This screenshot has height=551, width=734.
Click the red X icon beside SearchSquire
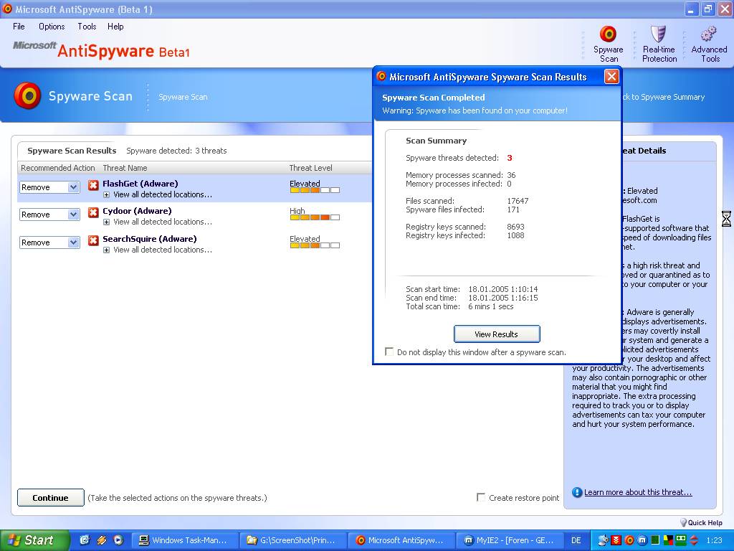[93, 240]
